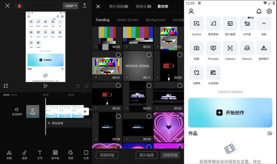Select the 剪辑 scissors tool
This screenshot has width=277, height=164.
[9, 155]
